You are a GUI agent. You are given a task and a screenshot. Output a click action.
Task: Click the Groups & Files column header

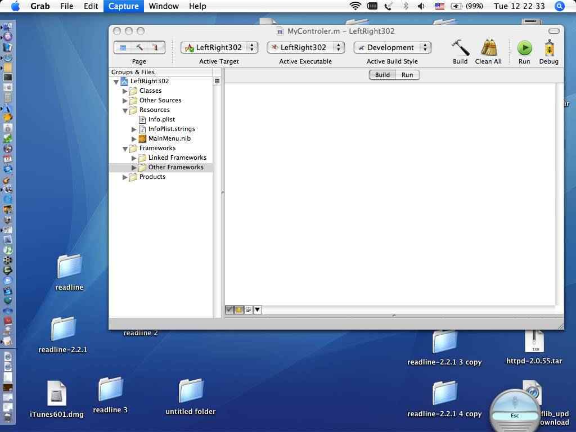[x=160, y=72]
